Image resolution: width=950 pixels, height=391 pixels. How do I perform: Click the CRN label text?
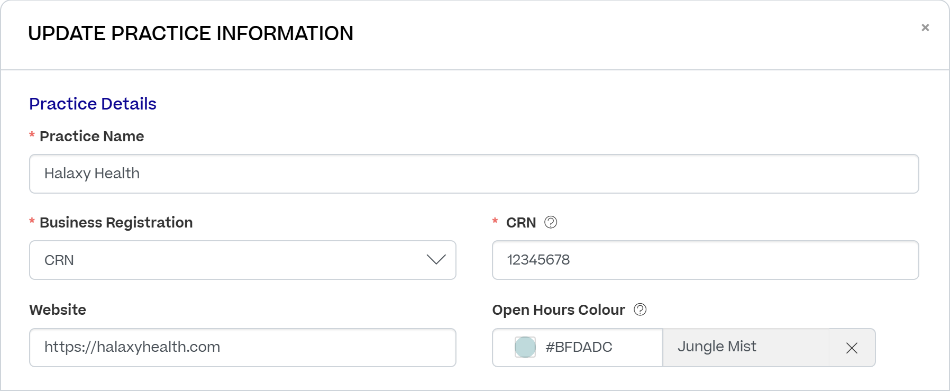[x=521, y=223]
